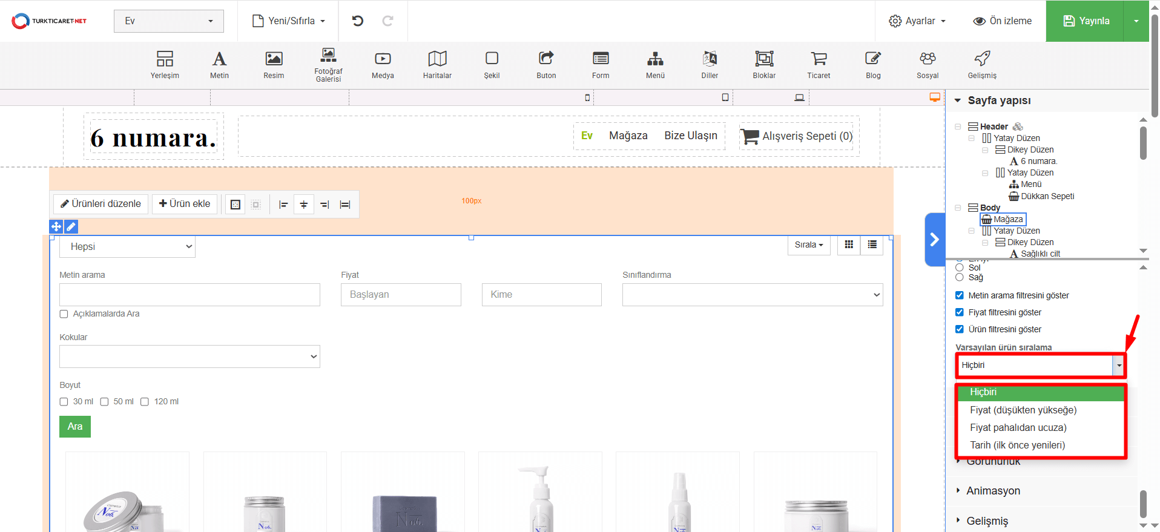
Task: Uncheck Metin arama filtresini göster
Action: click(960, 295)
